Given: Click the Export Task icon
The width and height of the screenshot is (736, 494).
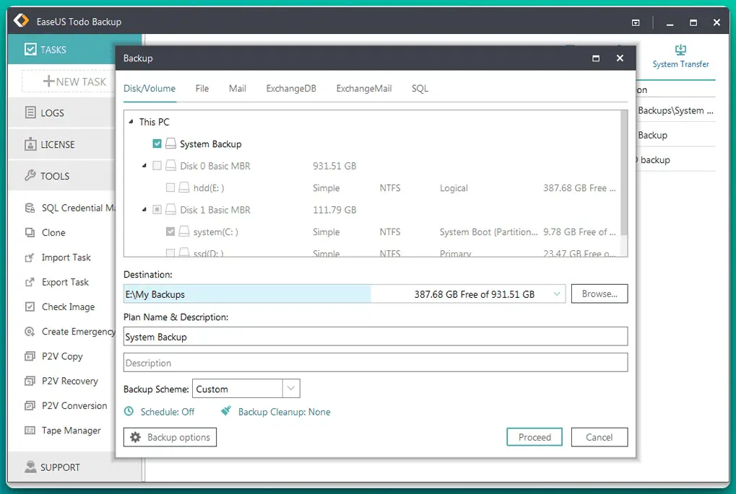Looking at the screenshot, I should pyautogui.click(x=30, y=282).
